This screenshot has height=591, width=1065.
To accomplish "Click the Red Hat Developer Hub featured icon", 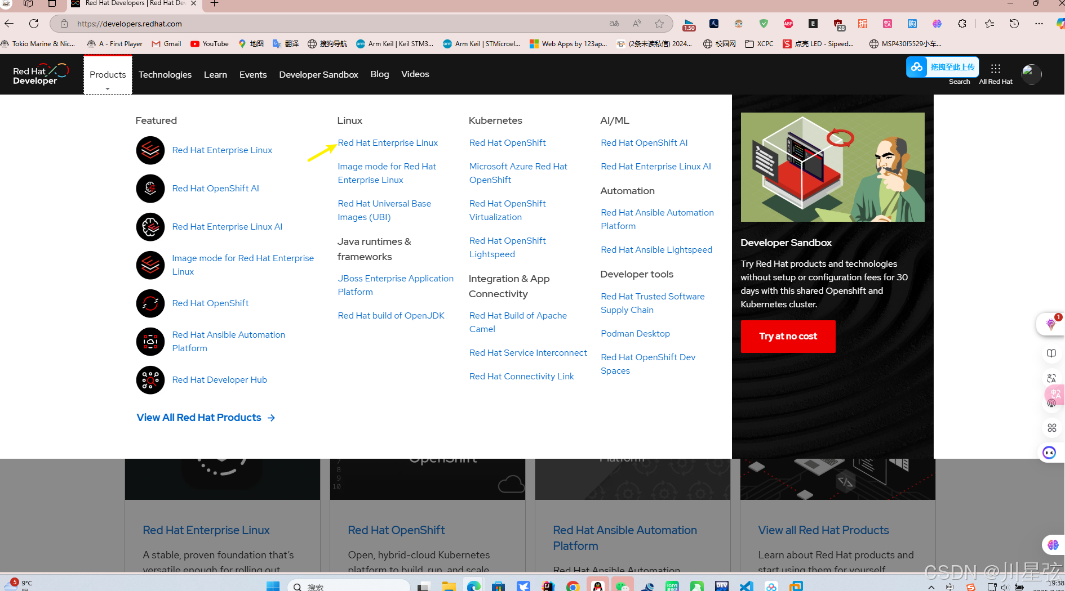I will pyautogui.click(x=150, y=380).
